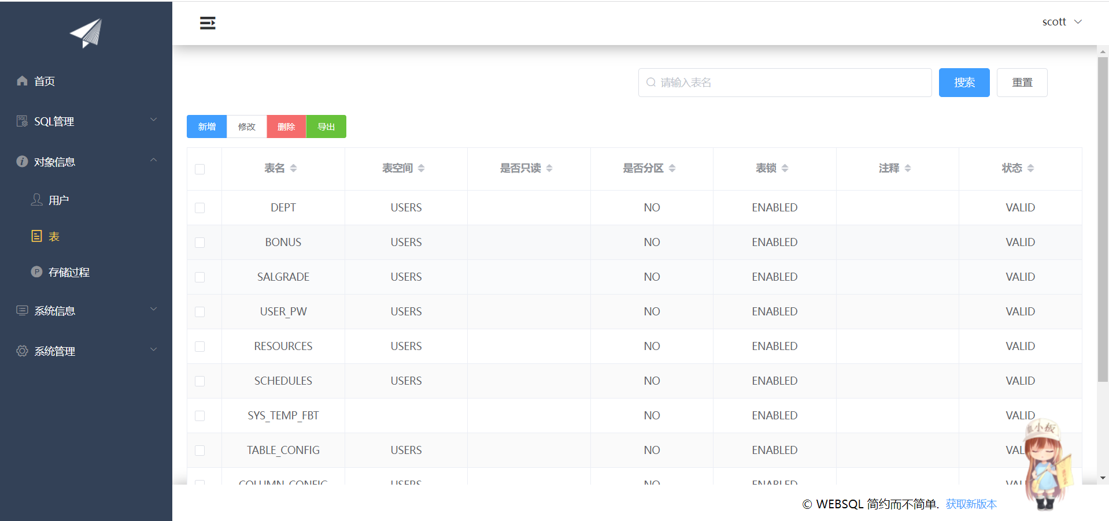This screenshot has height=521, width=1109.
Task: Click the USER_PW table name cell
Action: 283,311
